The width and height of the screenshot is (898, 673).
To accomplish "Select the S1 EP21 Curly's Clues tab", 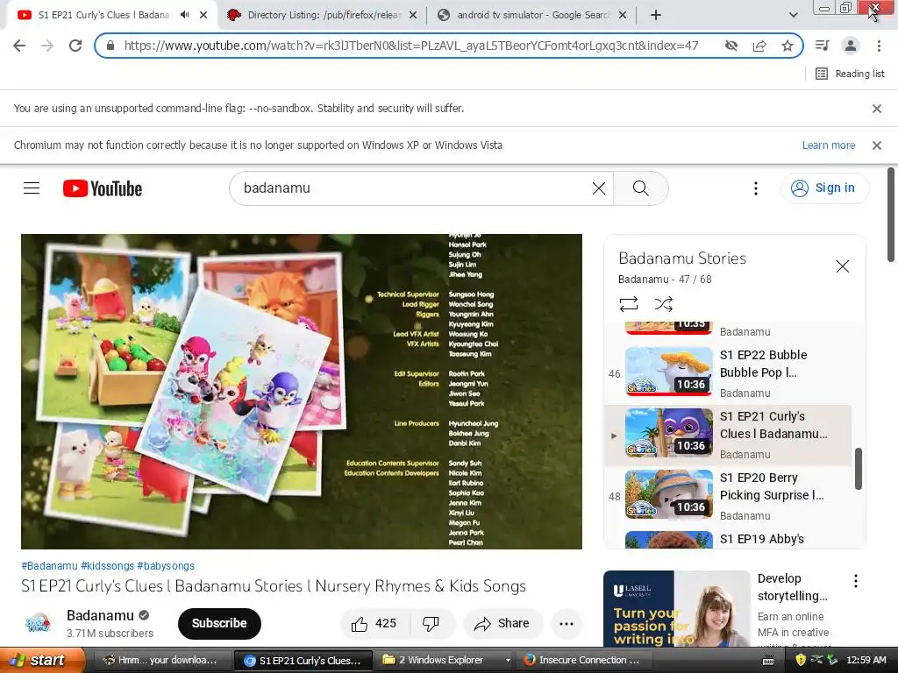I will [x=103, y=15].
